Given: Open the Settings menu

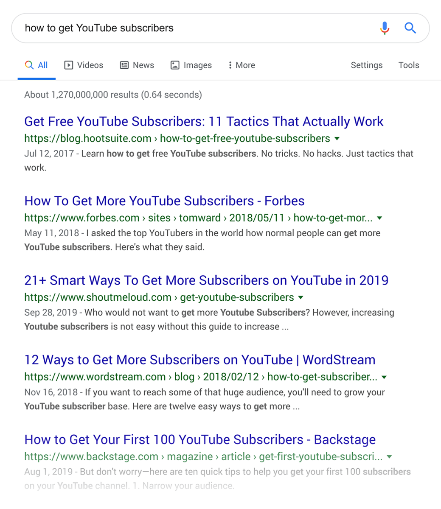Looking at the screenshot, I should pyautogui.click(x=366, y=65).
